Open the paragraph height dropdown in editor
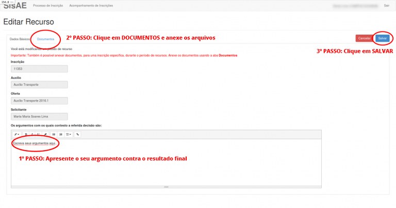 [69, 134]
